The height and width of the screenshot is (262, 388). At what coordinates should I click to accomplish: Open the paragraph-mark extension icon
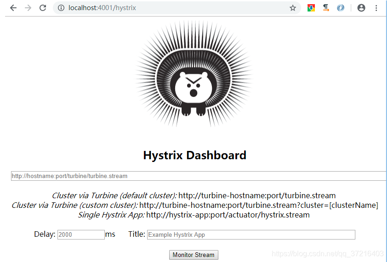click(326, 8)
